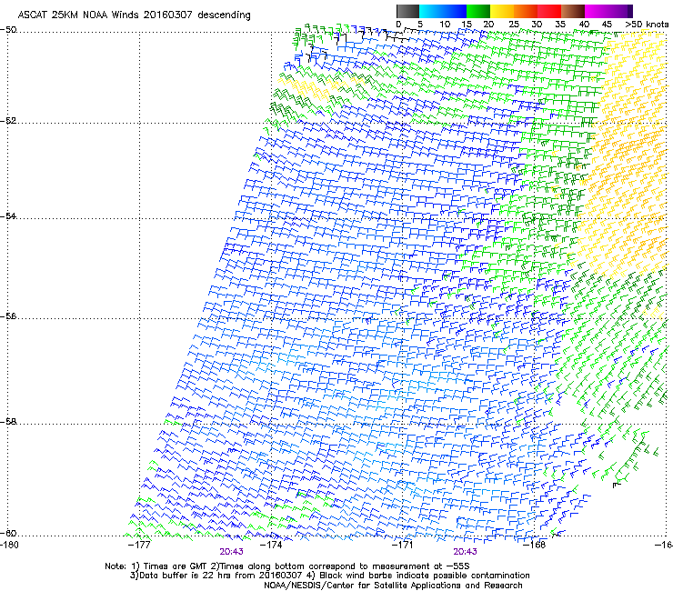The width and height of the screenshot is (673, 591).
Task: Click the -56 latitude axis label
Action: [8, 316]
